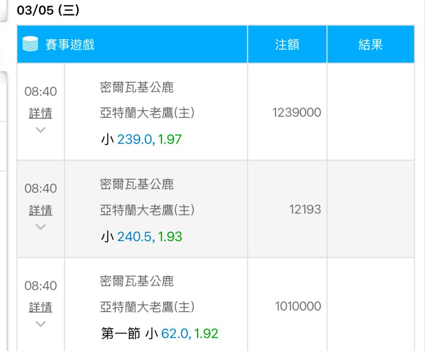The image size is (430, 351).
Task: Click 亞特蘭大老鷹(主) in the 12193 row
Action: click(147, 210)
